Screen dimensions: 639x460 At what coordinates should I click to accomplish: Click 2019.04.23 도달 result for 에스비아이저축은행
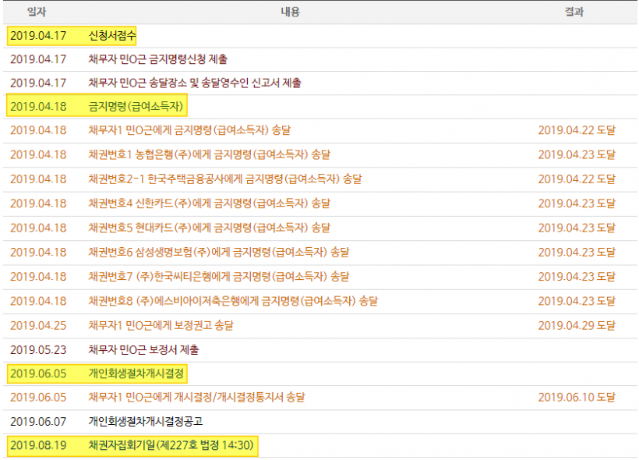pyautogui.click(x=577, y=302)
